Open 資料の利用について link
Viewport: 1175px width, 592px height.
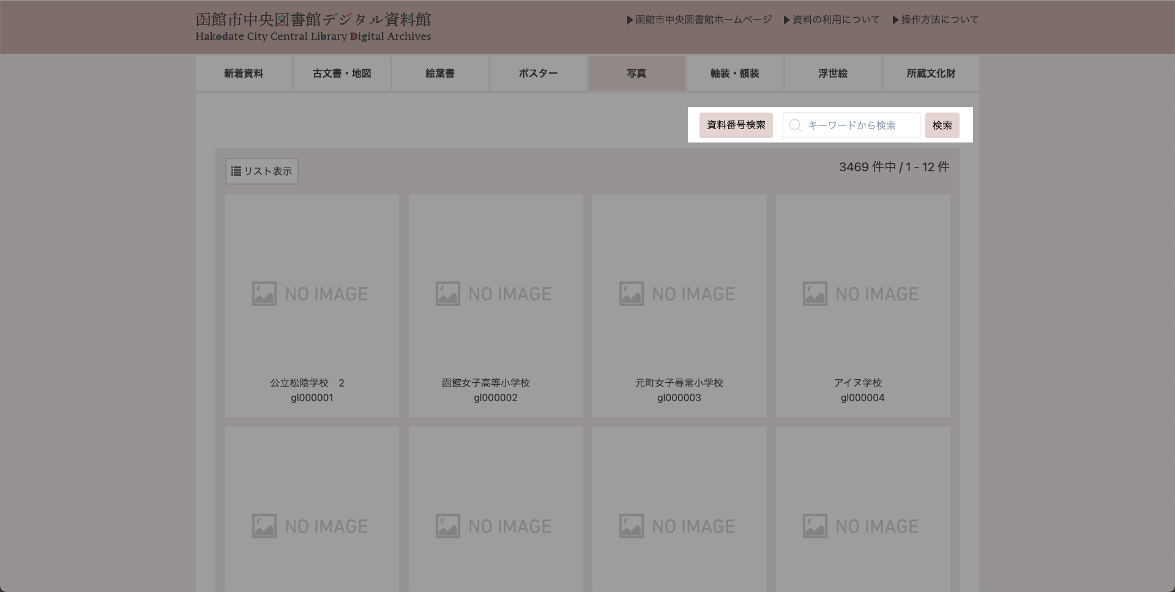tap(832, 20)
